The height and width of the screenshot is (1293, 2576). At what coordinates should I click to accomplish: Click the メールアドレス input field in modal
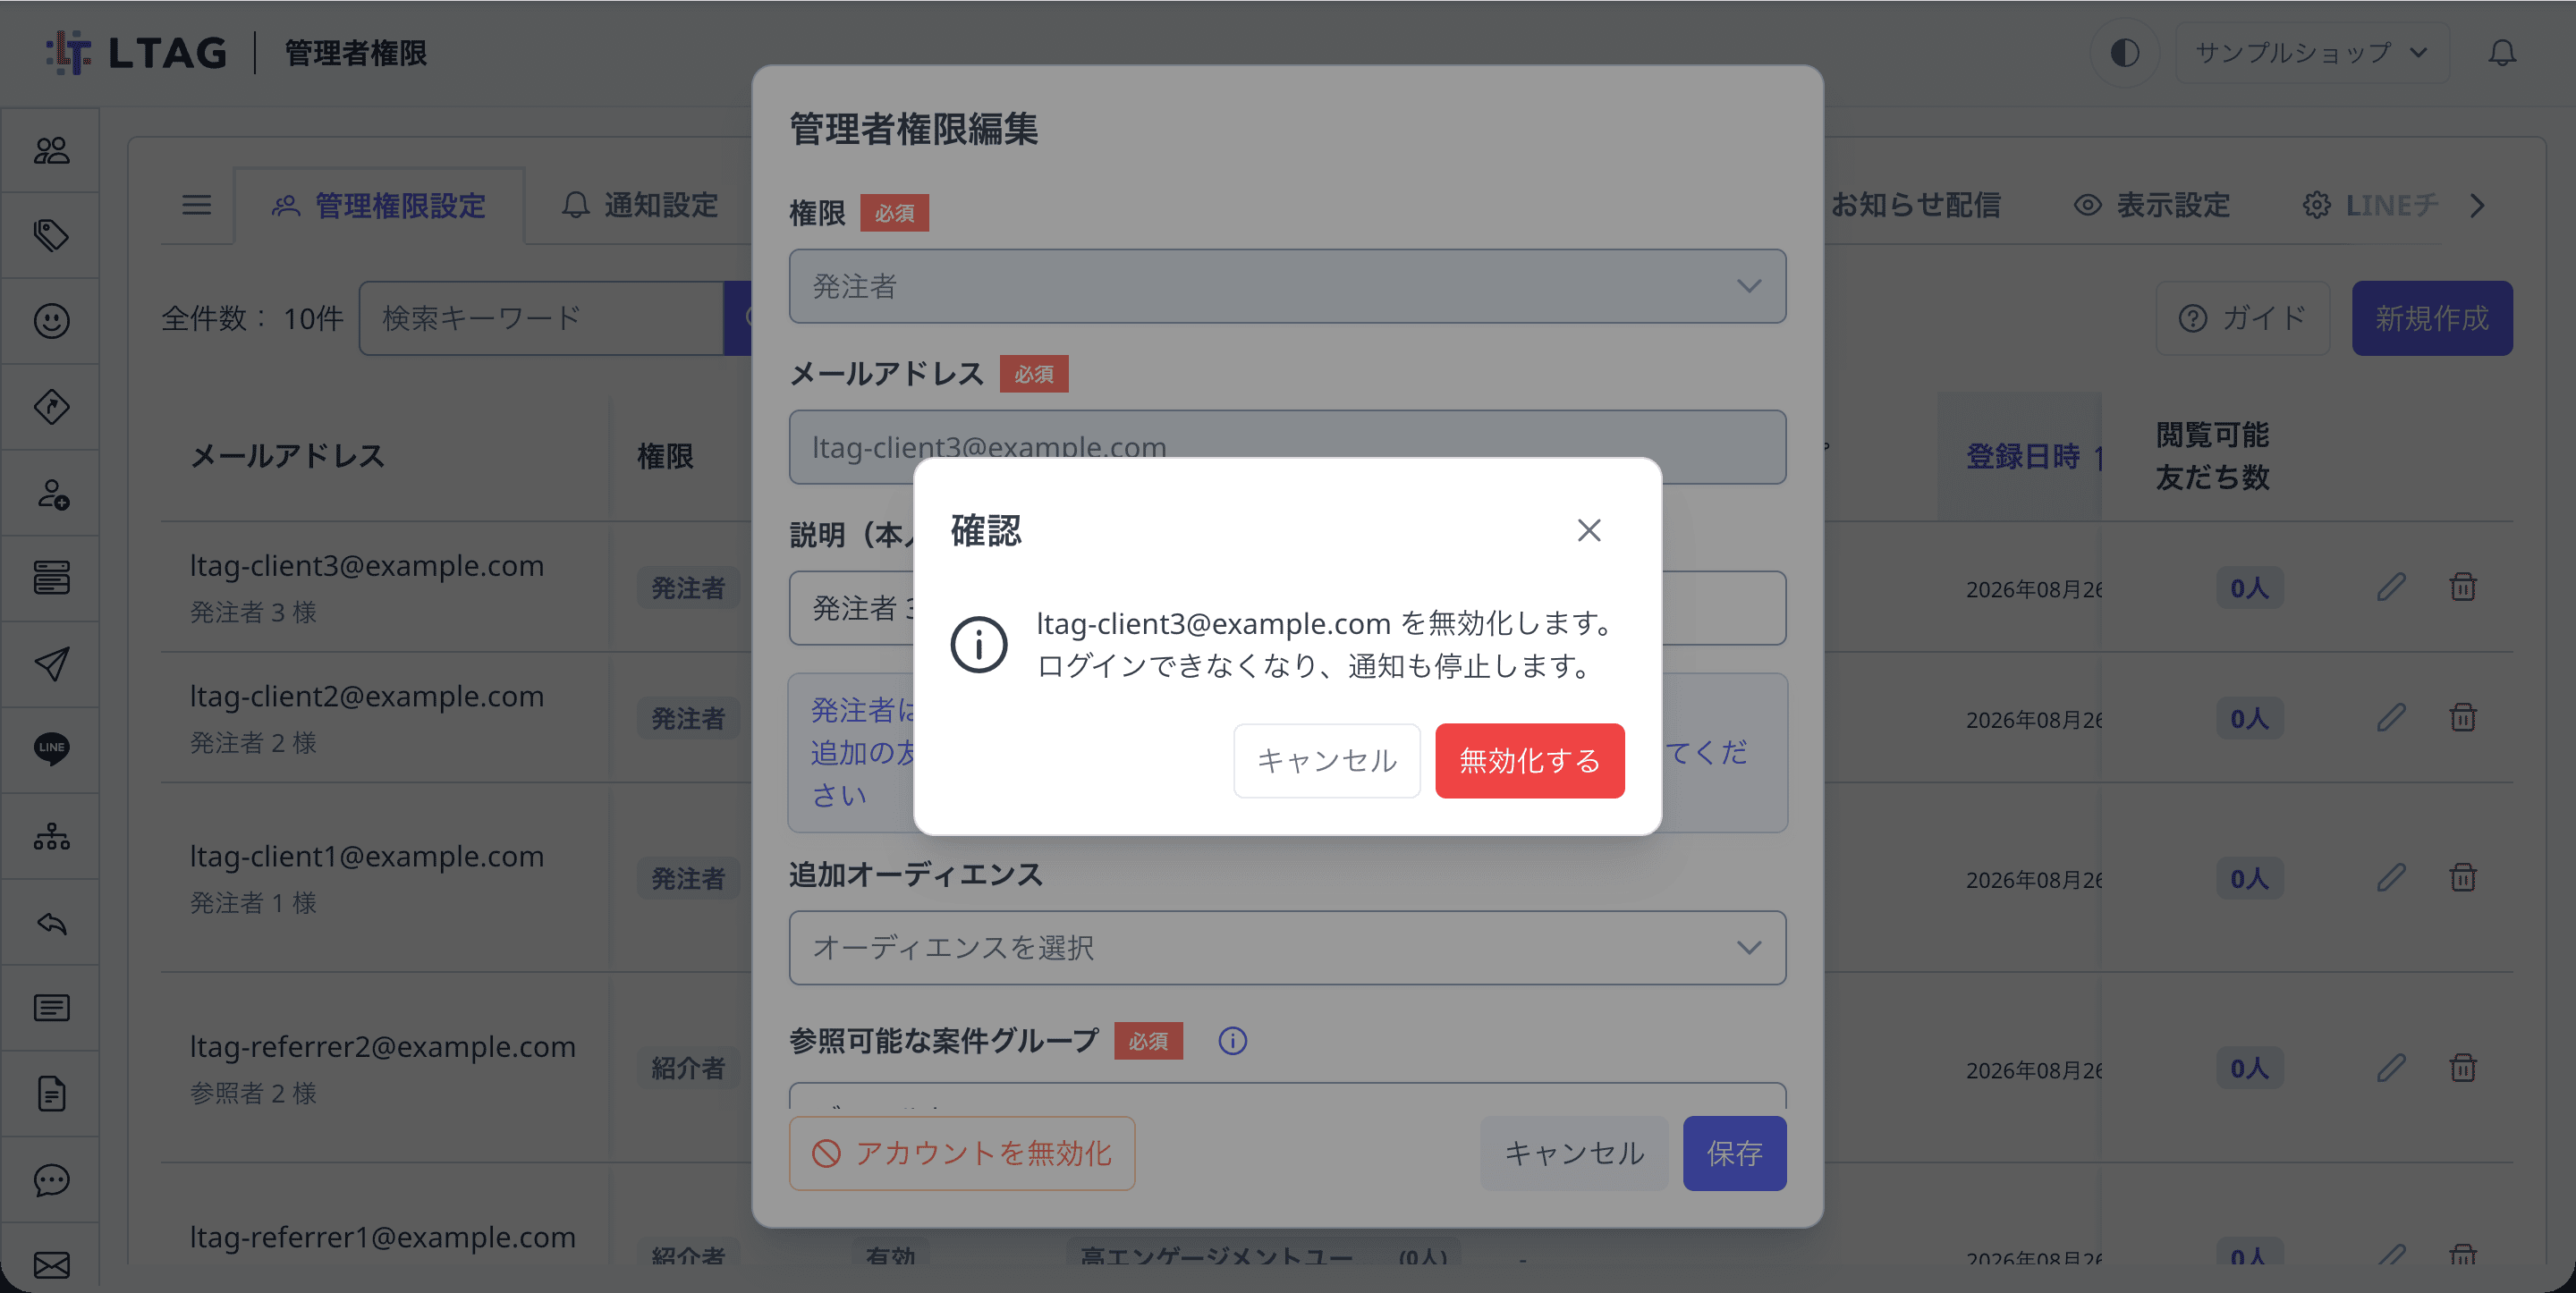tap(1287, 447)
